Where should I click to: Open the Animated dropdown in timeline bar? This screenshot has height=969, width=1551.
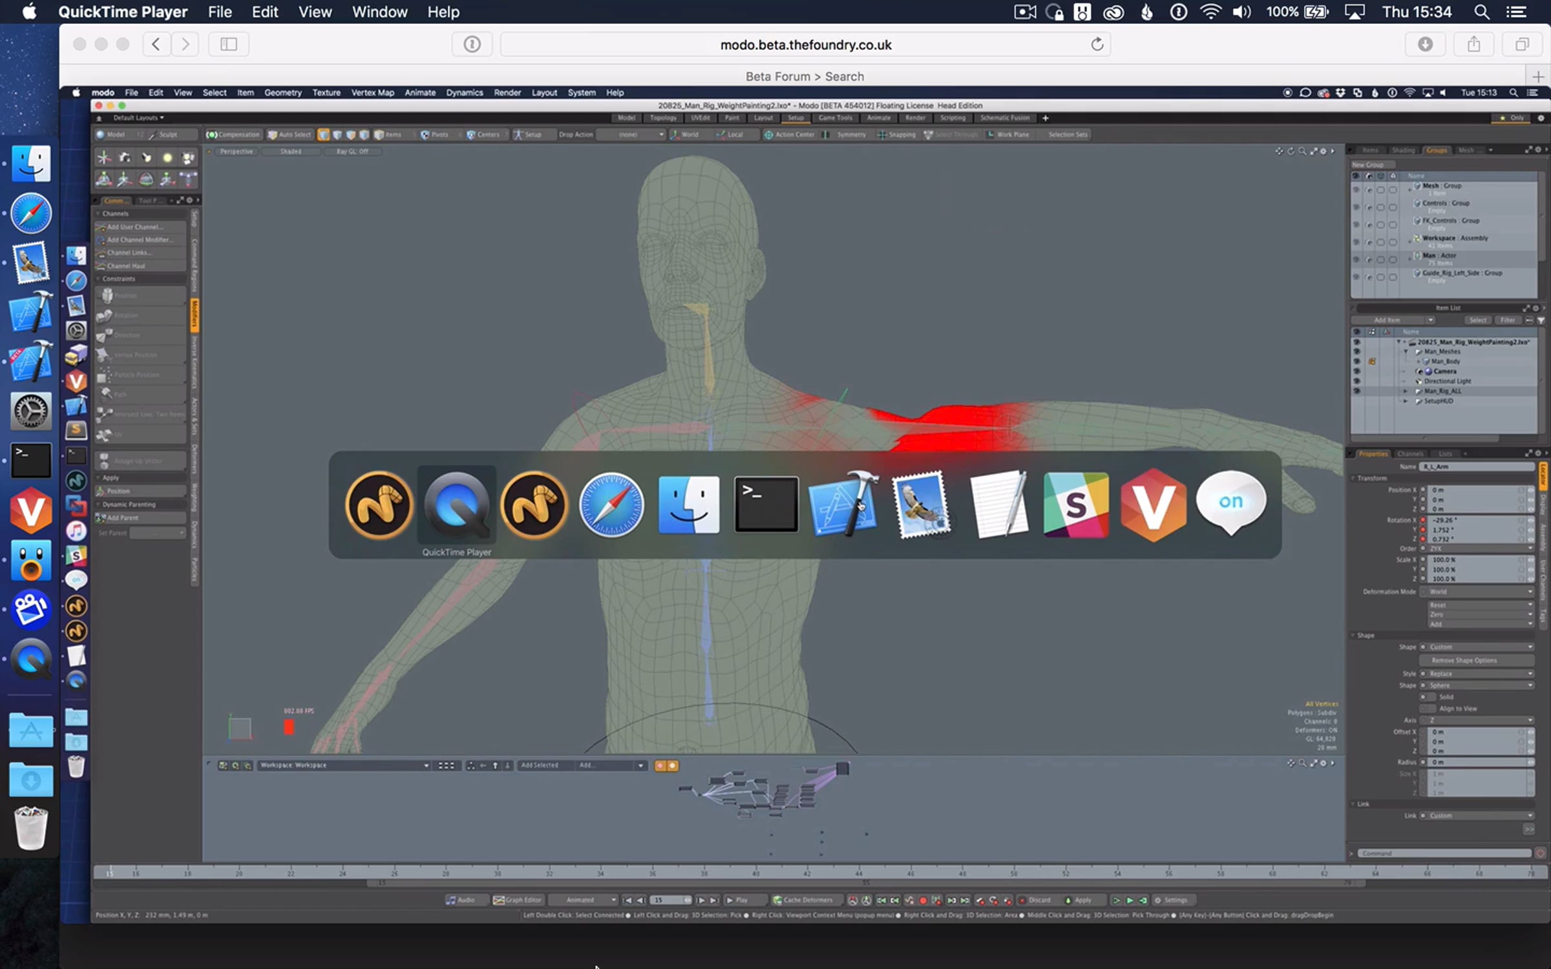point(583,900)
